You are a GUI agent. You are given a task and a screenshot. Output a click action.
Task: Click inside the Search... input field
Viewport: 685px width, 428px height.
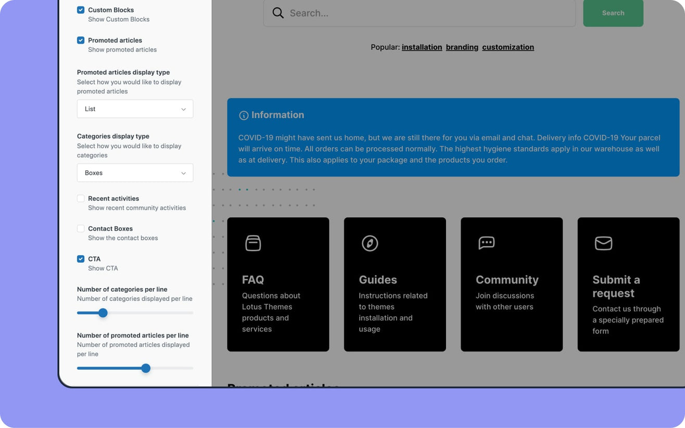pos(419,13)
